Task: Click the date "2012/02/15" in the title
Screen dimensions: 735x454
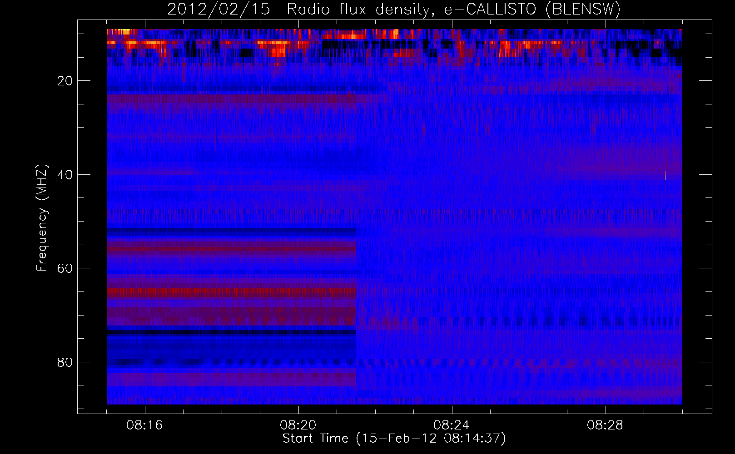Action: click(x=219, y=10)
